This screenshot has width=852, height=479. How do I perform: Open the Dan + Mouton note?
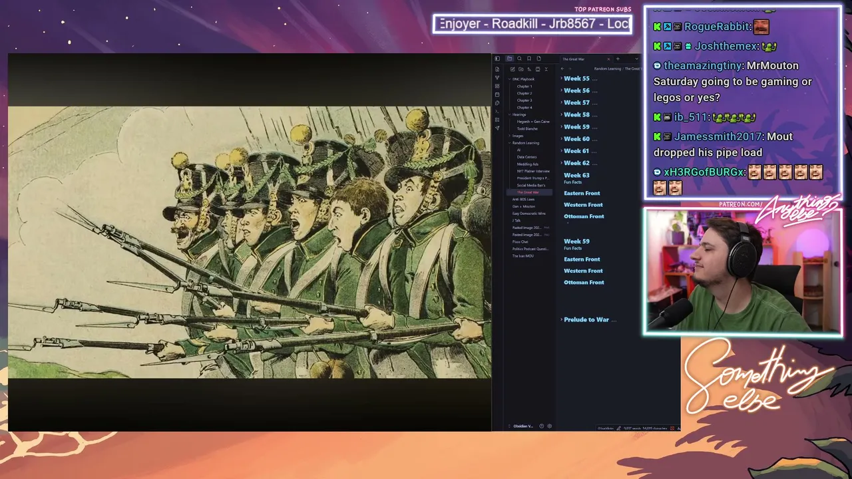click(524, 206)
